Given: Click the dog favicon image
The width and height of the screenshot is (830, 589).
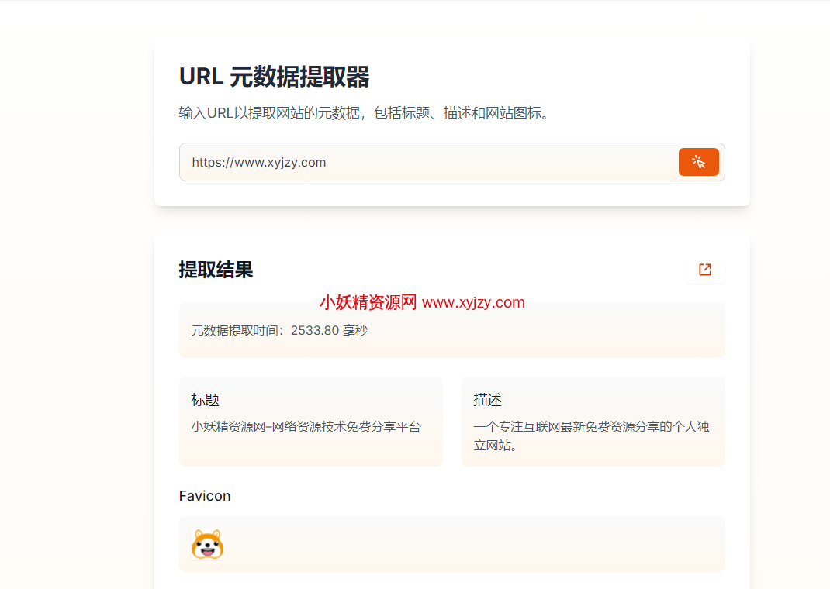Looking at the screenshot, I should pyautogui.click(x=207, y=544).
